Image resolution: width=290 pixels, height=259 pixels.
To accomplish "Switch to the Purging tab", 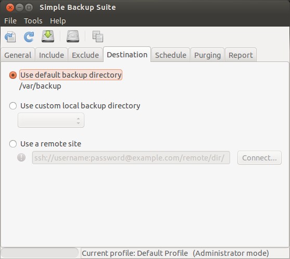I will click(207, 55).
